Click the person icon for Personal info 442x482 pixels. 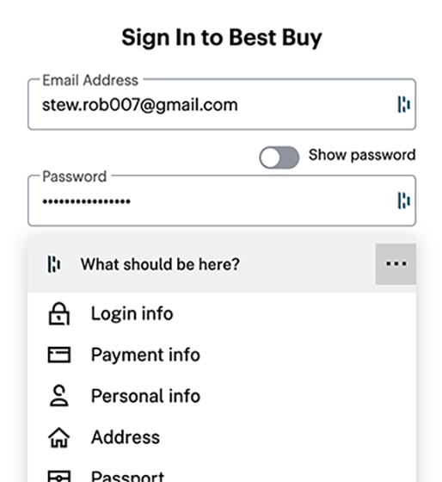click(59, 396)
